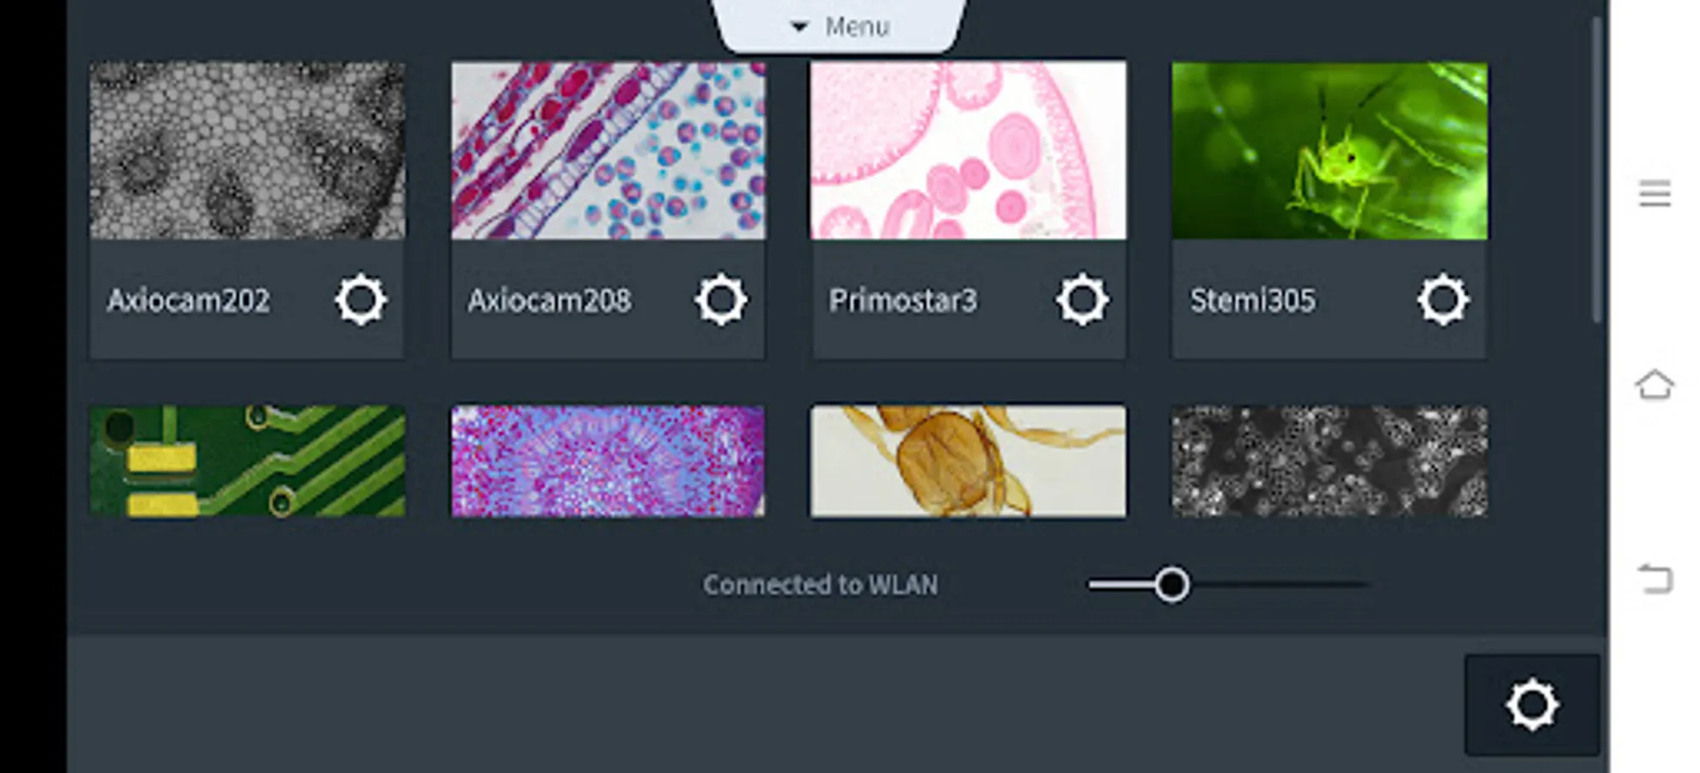
Task: Expand the Menu pull-down tab
Action: (x=840, y=26)
